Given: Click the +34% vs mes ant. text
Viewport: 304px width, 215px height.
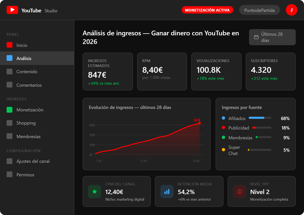Looking at the screenshot, I should [x=104, y=83].
